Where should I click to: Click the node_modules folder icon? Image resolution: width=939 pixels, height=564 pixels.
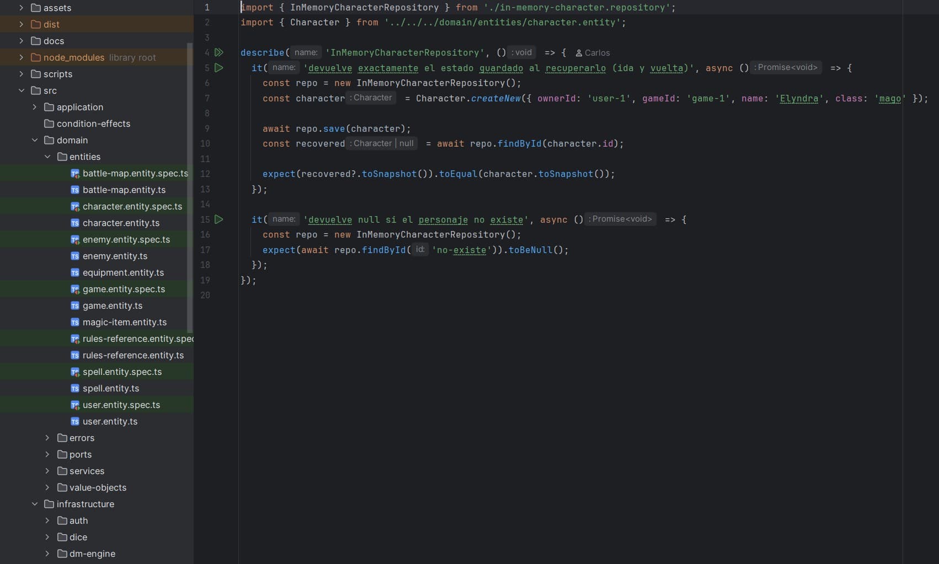tap(36, 57)
